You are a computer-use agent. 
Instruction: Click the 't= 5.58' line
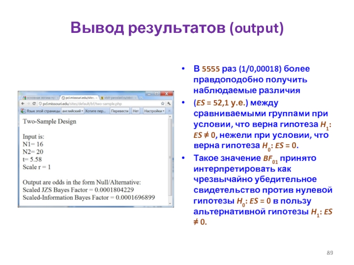click(x=32, y=159)
